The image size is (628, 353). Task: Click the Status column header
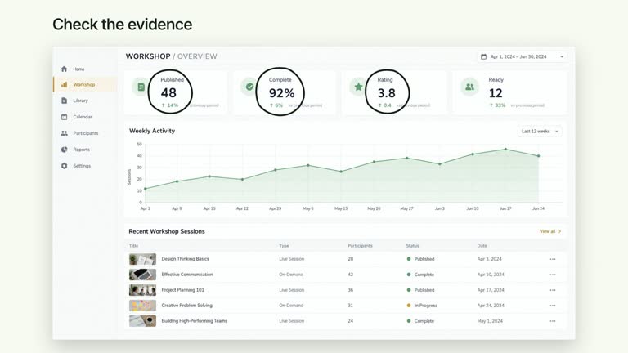(412, 246)
